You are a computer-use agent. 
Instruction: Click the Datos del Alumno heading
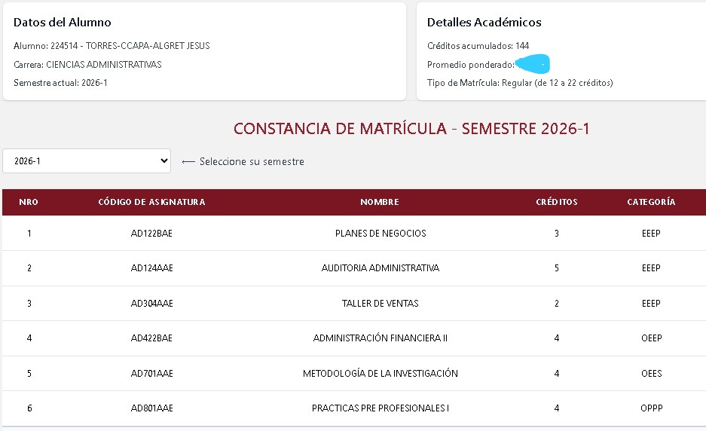[62, 22]
